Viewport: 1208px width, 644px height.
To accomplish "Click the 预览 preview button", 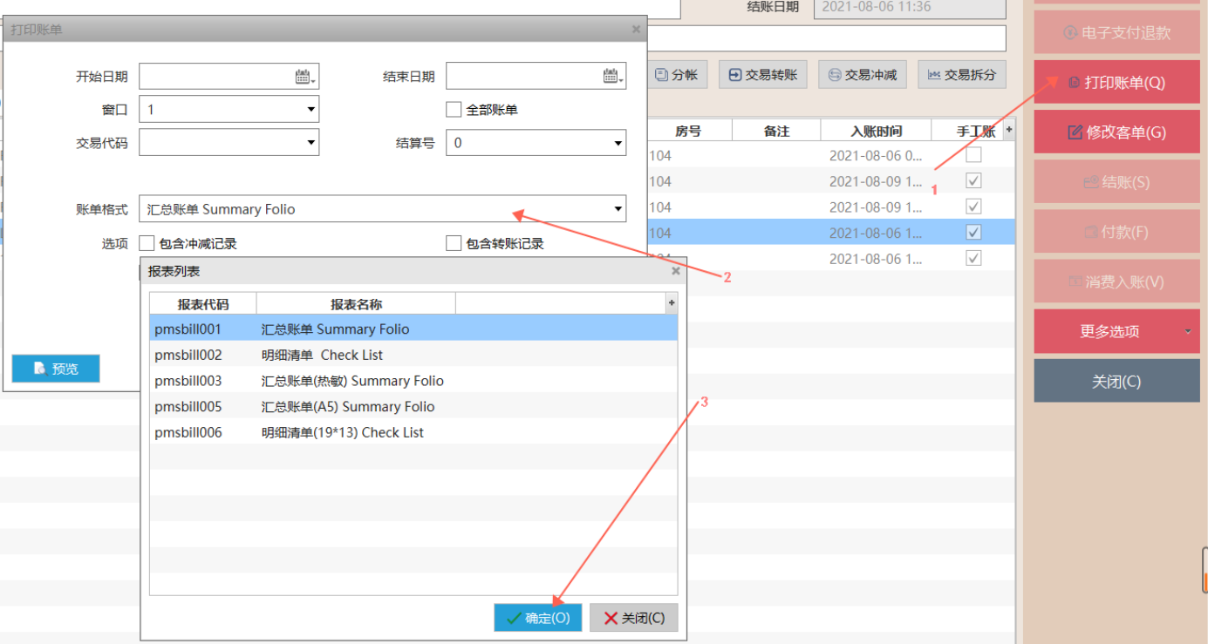I will [x=56, y=369].
